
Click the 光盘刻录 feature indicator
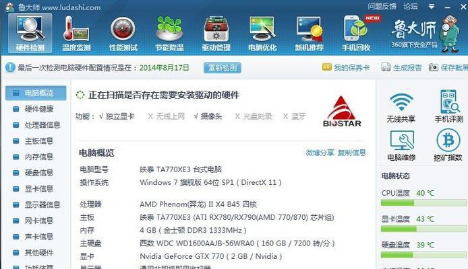[x=254, y=116]
